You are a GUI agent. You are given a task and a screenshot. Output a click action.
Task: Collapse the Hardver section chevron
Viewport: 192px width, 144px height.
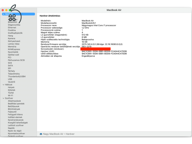pos(3,14)
